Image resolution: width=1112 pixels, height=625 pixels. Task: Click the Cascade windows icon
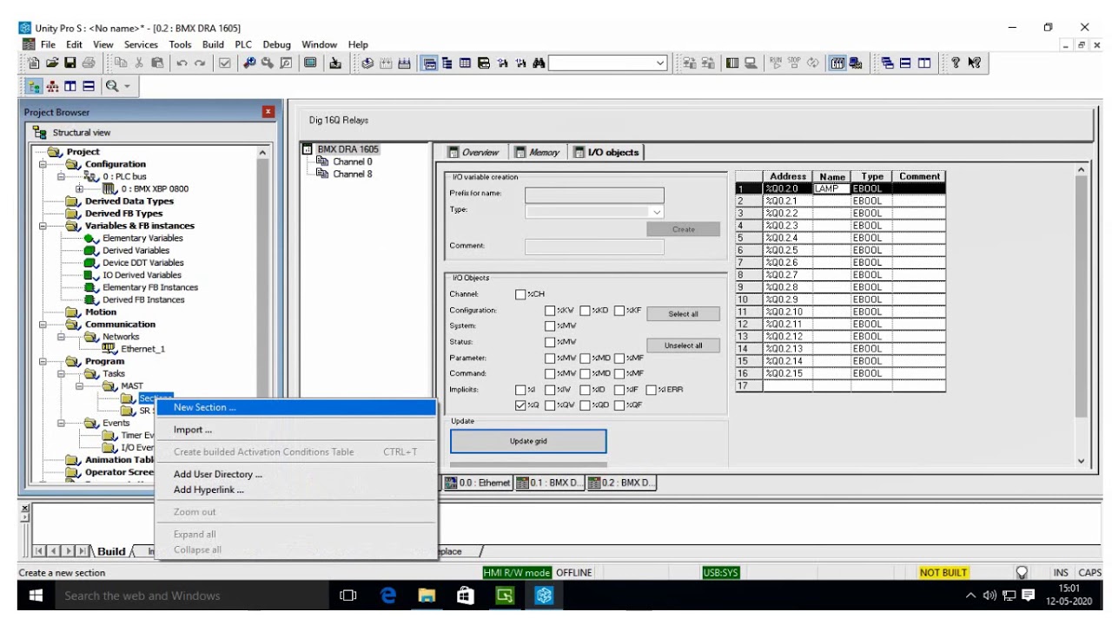click(x=887, y=62)
